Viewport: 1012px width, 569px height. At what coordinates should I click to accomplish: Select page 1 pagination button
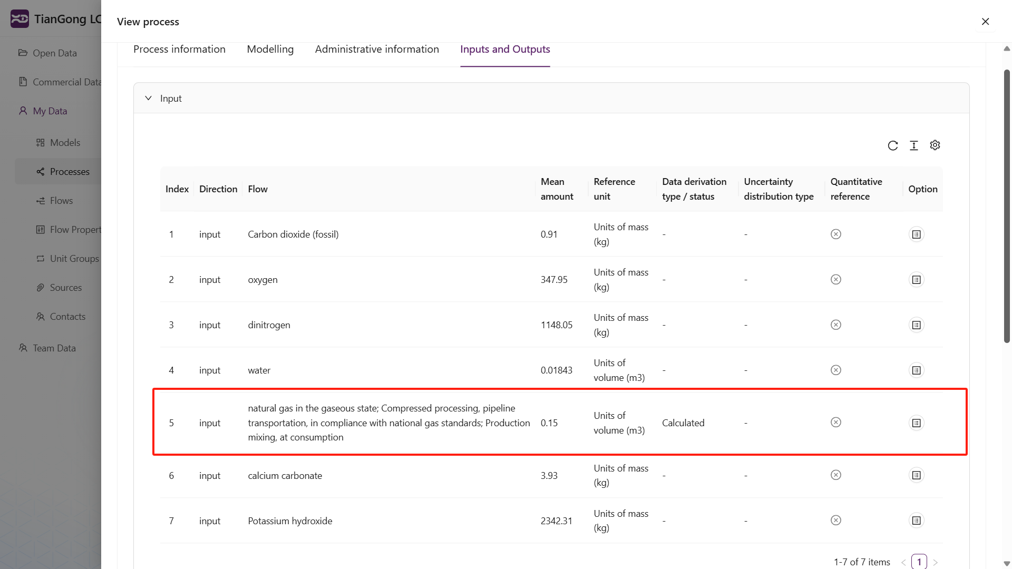pyautogui.click(x=919, y=562)
